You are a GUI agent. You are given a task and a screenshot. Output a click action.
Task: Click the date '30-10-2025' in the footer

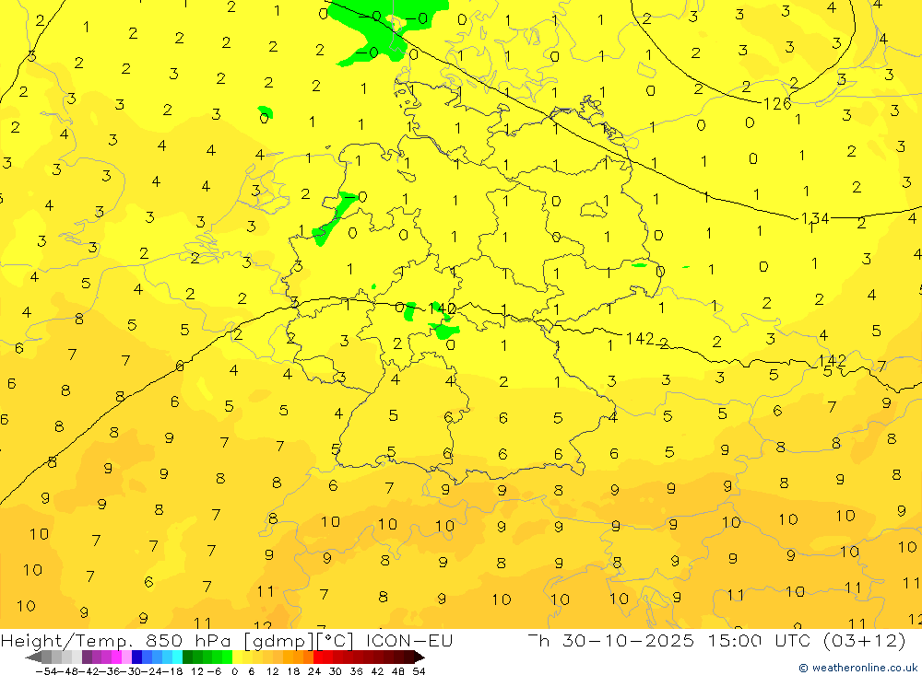coord(628,640)
